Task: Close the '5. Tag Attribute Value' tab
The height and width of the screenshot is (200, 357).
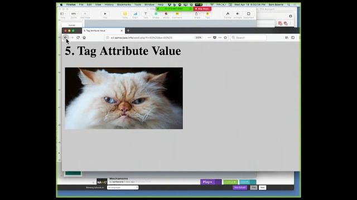Action: click(122, 31)
